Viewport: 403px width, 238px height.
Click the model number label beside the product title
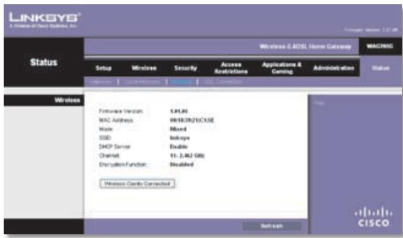[x=380, y=46]
